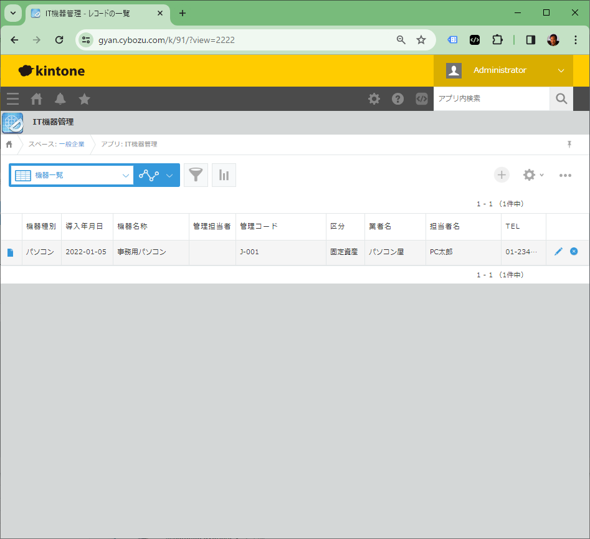590x539 pixels.
Task: Open the filter funnel icon
Action: point(196,175)
